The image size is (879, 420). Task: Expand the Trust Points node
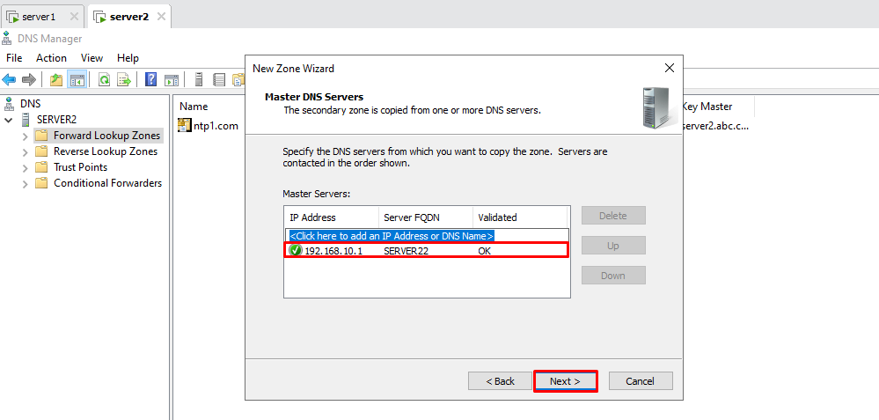pos(25,167)
